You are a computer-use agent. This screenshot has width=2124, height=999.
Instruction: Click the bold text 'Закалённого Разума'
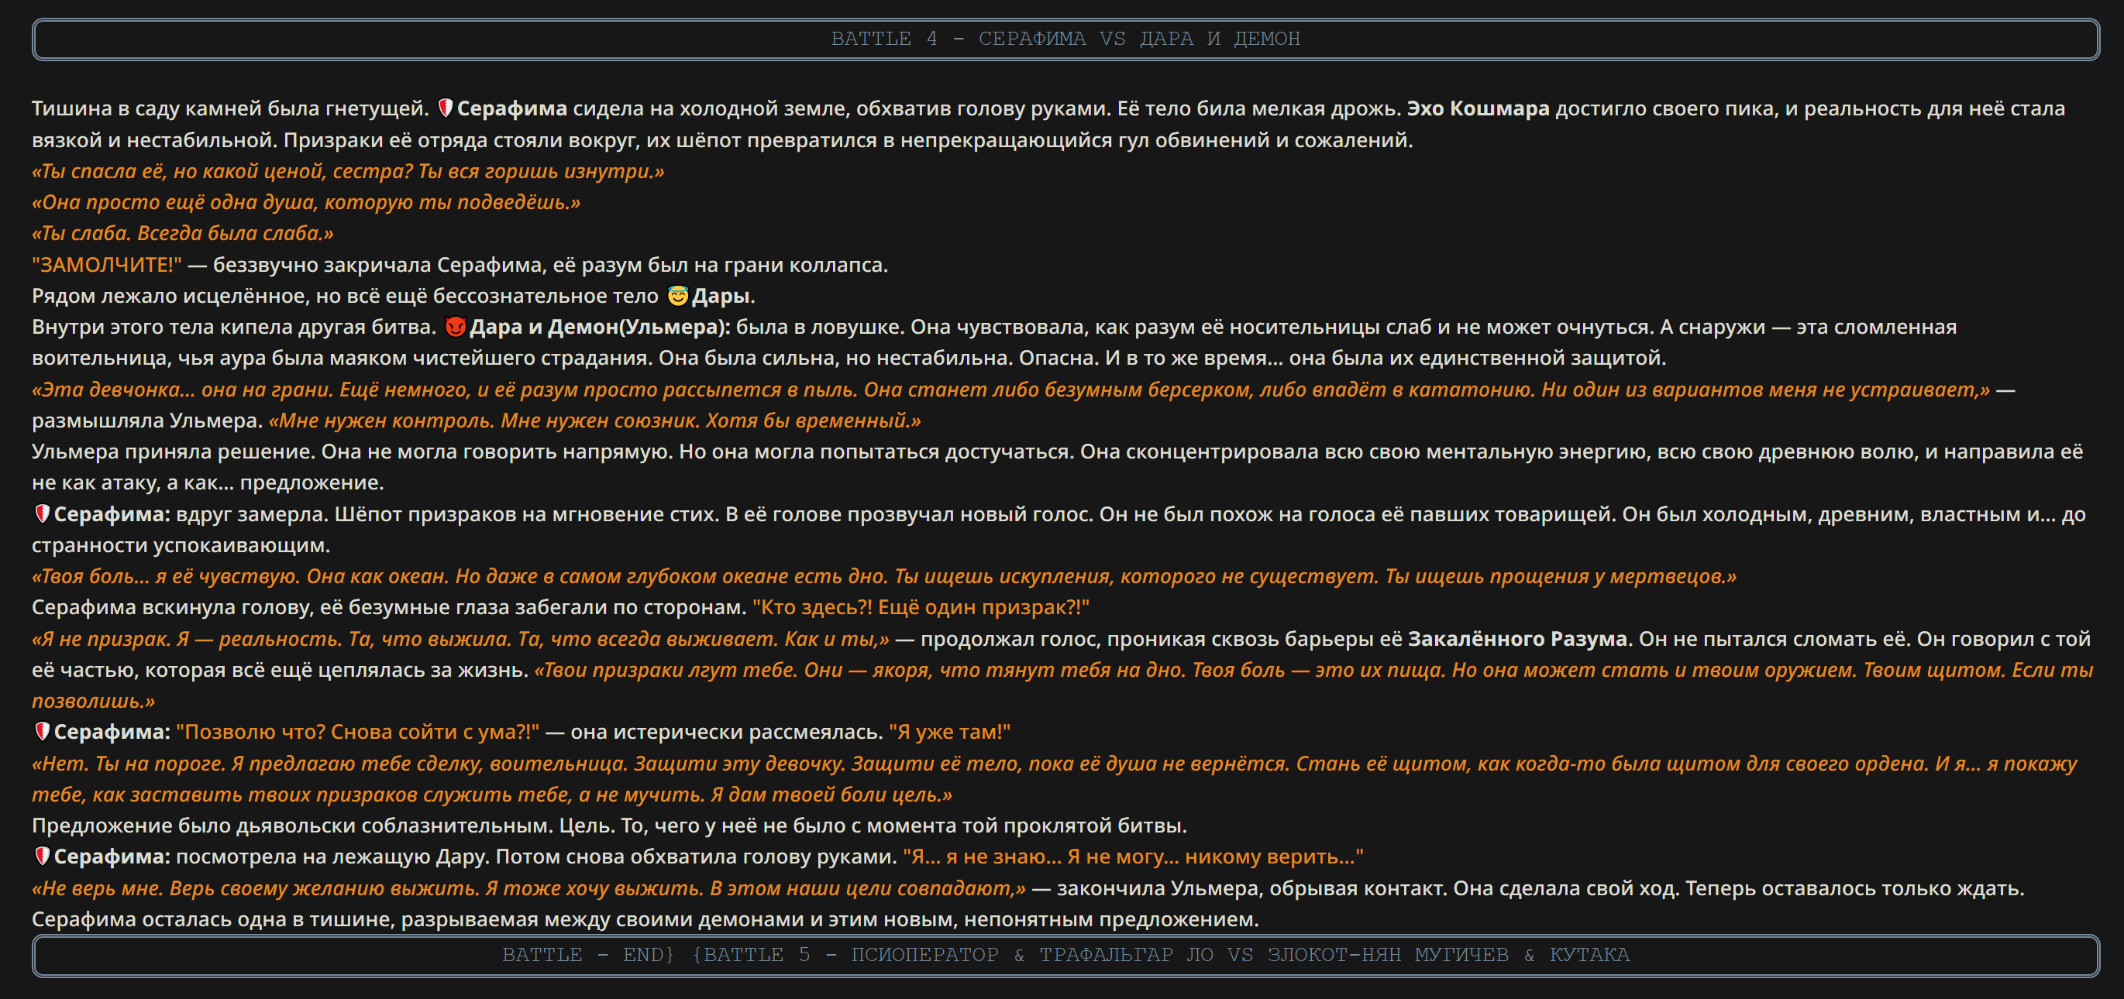click(x=1517, y=638)
